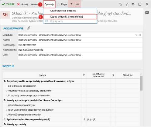
Task: Click the list icon beside Struktura field
Action: 140,35
